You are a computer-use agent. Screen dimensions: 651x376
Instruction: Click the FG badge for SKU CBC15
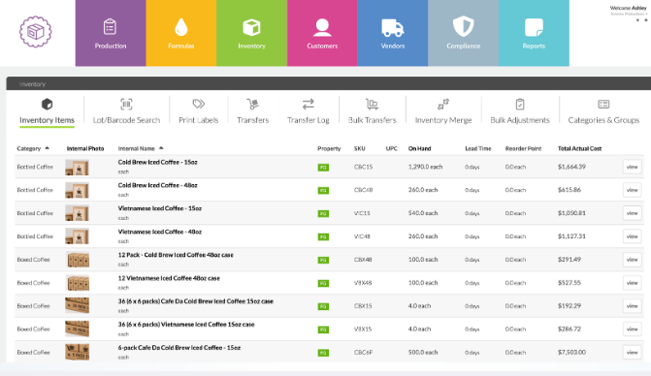click(323, 168)
